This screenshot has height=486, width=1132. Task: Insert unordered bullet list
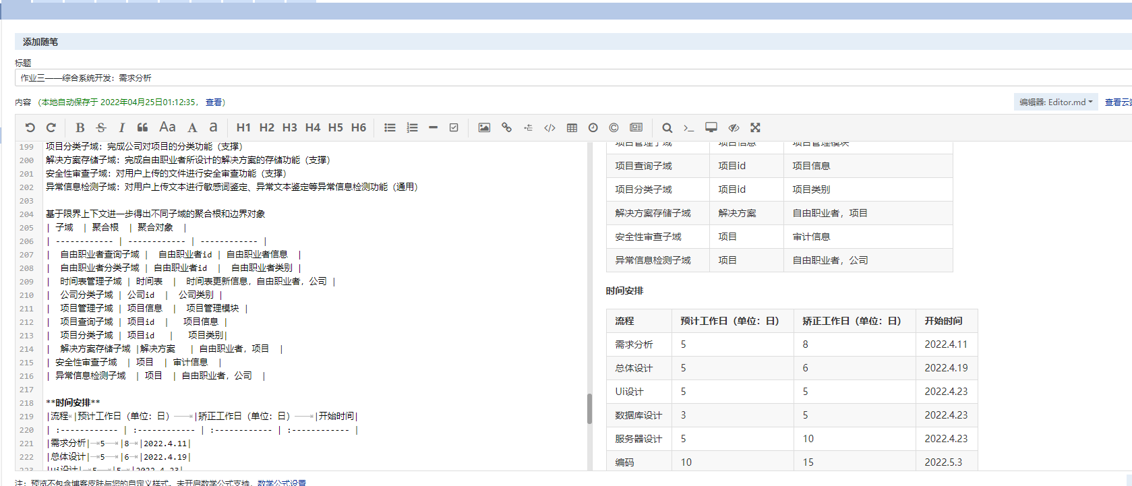tap(390, 127)
